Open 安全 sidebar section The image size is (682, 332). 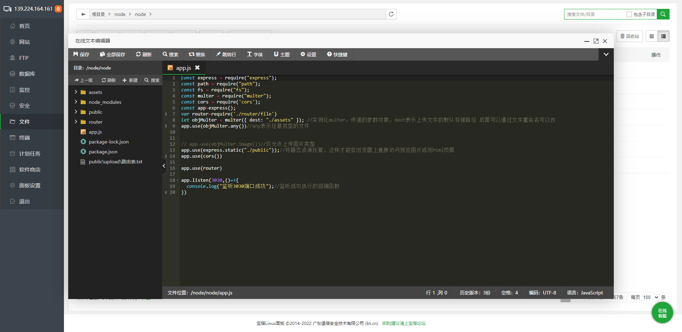click(32, 106)
